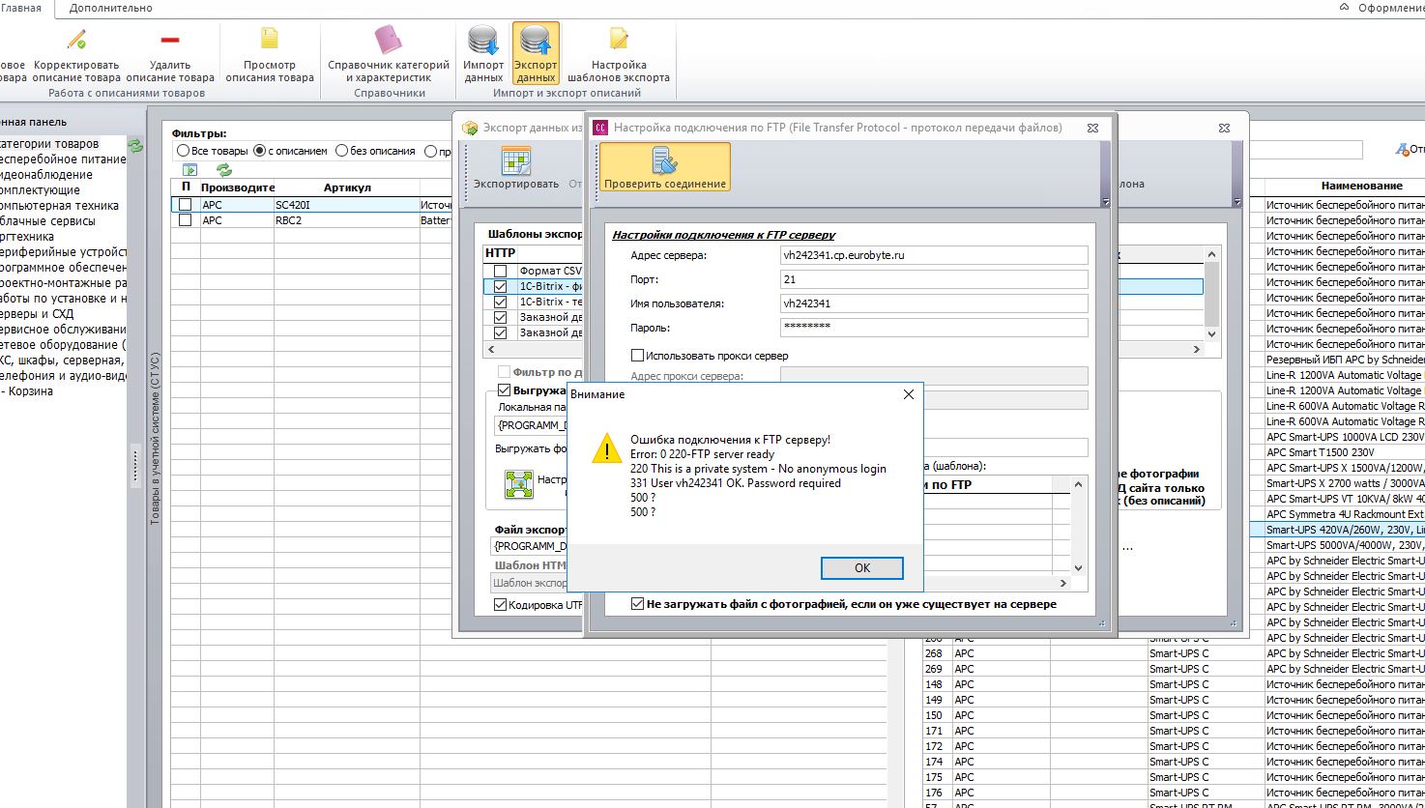
Task: Close the Внимание error dialog with X
Action: [908, 394]
